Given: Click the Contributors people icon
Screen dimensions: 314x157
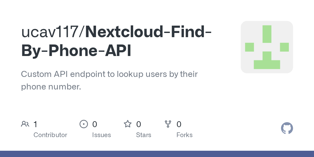Looking at the screenshot, I should pos(25,124).
